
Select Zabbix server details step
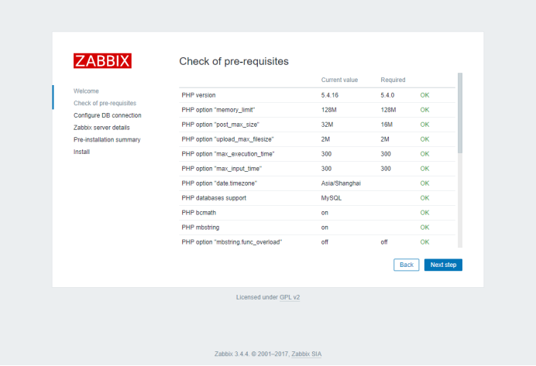(101, 128)
